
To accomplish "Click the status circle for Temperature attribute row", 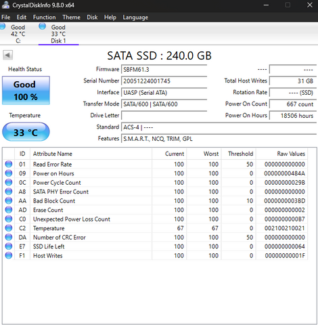I will pos(9,228).
